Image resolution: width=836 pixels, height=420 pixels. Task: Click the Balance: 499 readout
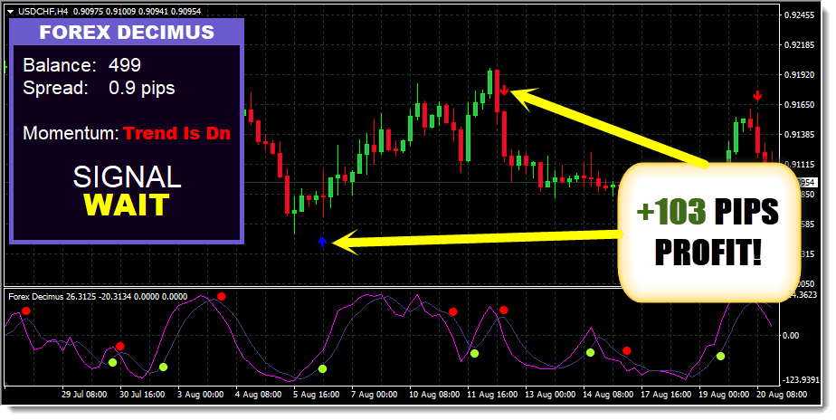(82, 65)
